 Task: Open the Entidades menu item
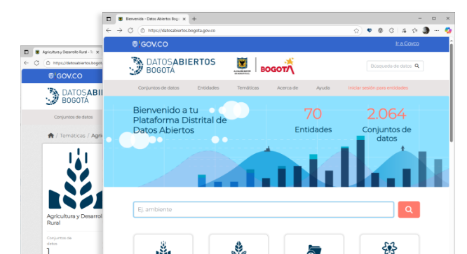tap(208, 88)
